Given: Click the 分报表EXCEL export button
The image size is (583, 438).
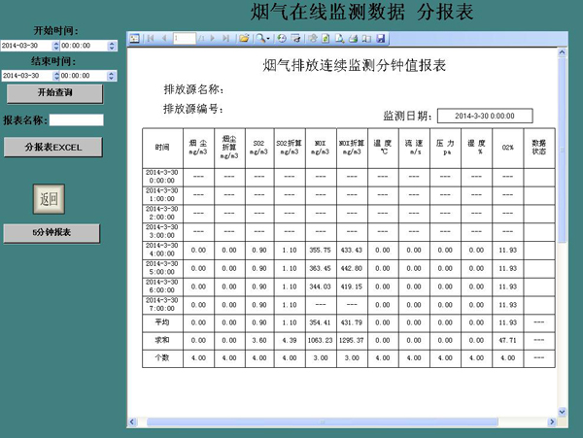Looking at the screenshot, I should 53,147.
